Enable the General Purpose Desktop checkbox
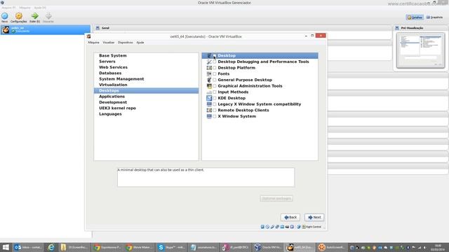Image resolution: width=449 pixels, height=252 pixels. point(215,80)
